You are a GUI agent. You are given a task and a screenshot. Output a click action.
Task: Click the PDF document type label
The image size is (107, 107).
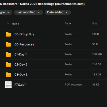tap(74, 85)
